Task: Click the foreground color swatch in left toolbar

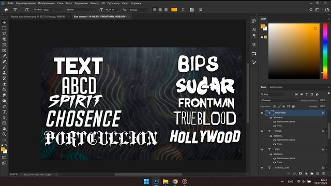Action: (x=3, y=149)
